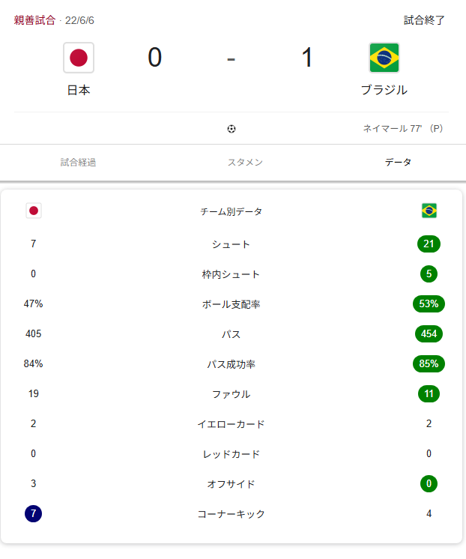This screenshot has height=559, width=466.
Task: Click the ブラジル team name
Action: coord(384,90)
